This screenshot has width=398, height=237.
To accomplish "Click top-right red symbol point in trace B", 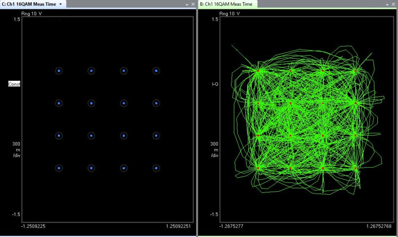I will click(x=355, y=71).
